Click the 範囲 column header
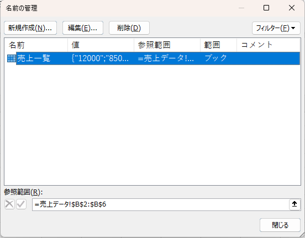The width and height of the screenshot is (305, 238). point(218,45)
